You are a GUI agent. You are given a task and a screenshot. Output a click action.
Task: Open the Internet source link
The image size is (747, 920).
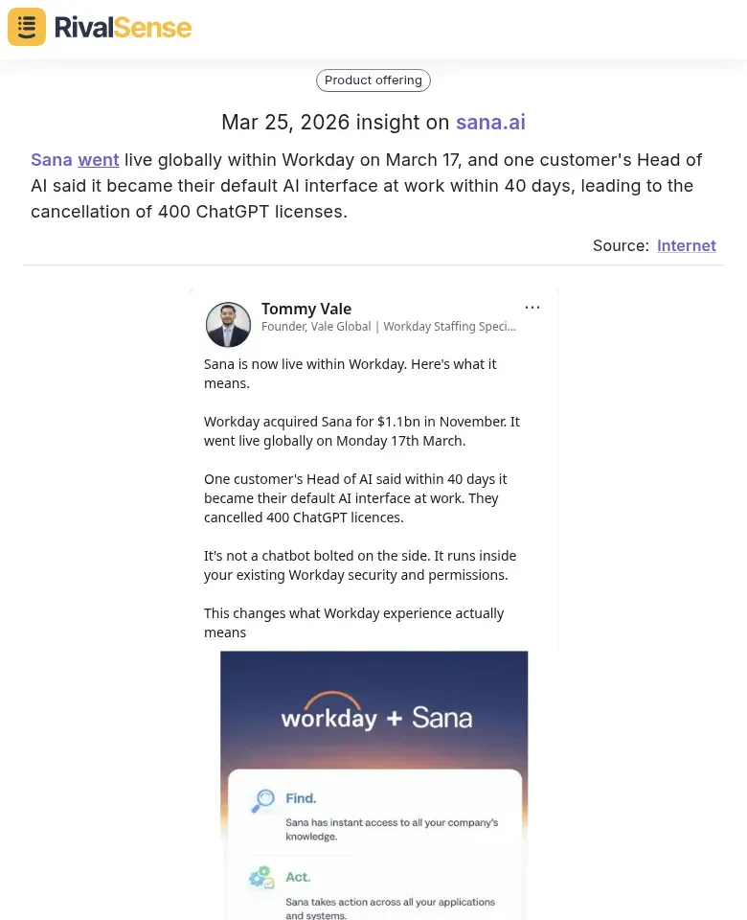686,245
